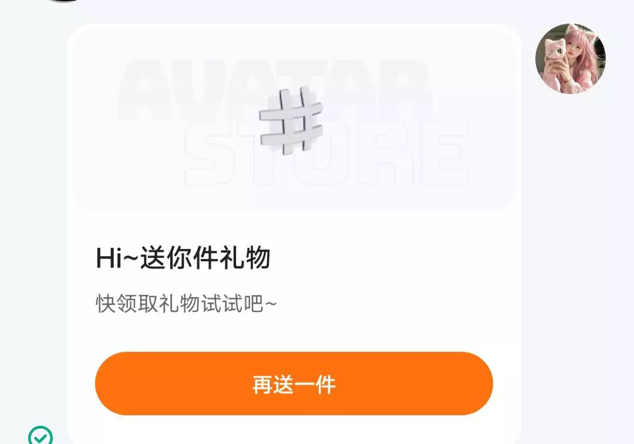Click the faded STORE watermark text
634x444 pixels.
pos(326,153)
